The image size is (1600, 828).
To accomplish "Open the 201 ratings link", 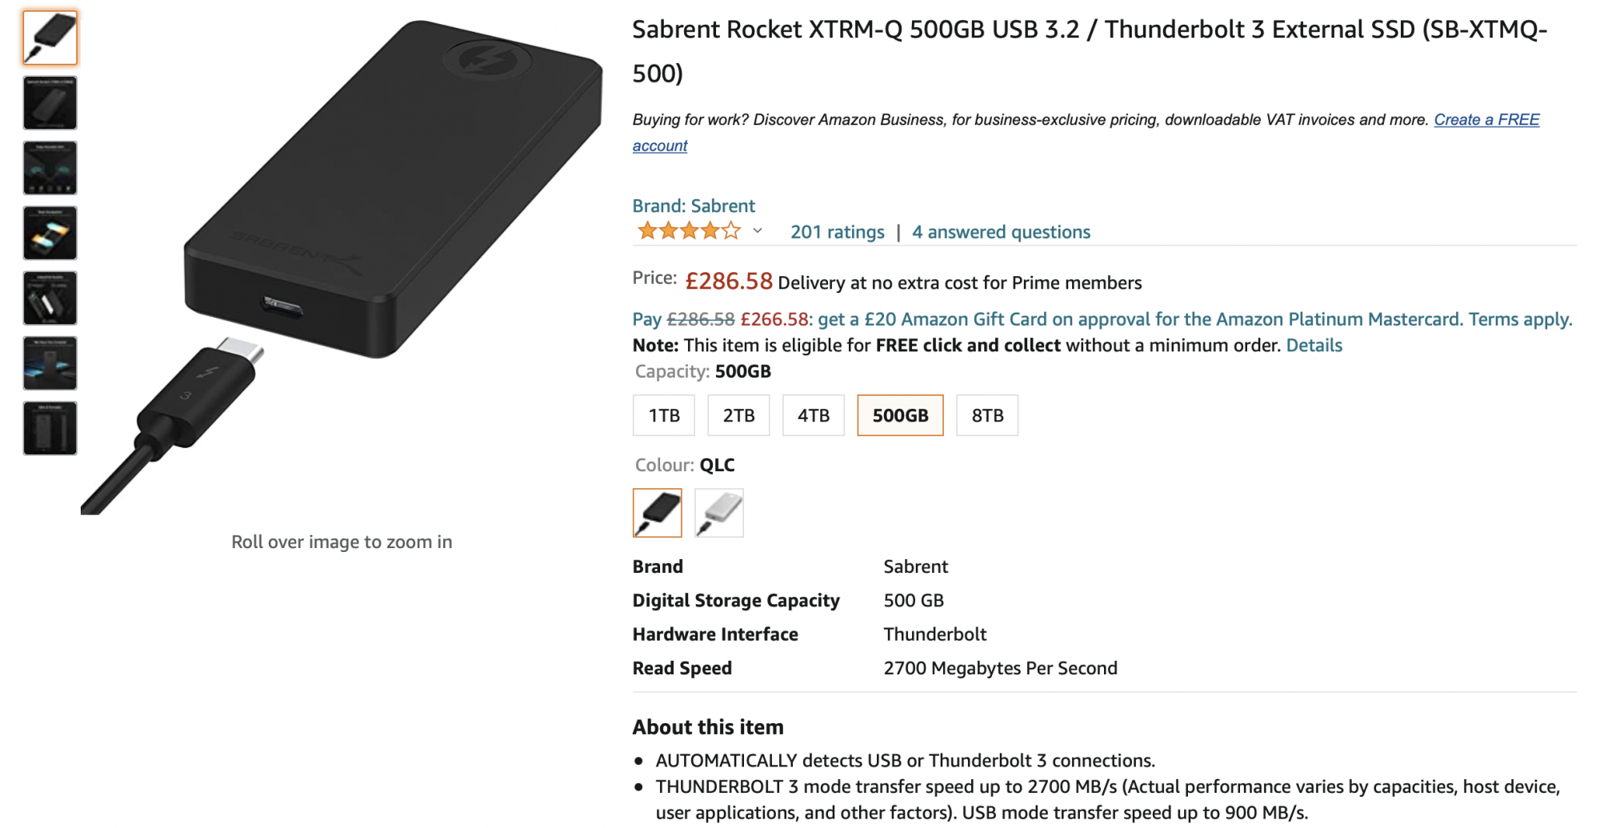I will [x=837, y=232].
